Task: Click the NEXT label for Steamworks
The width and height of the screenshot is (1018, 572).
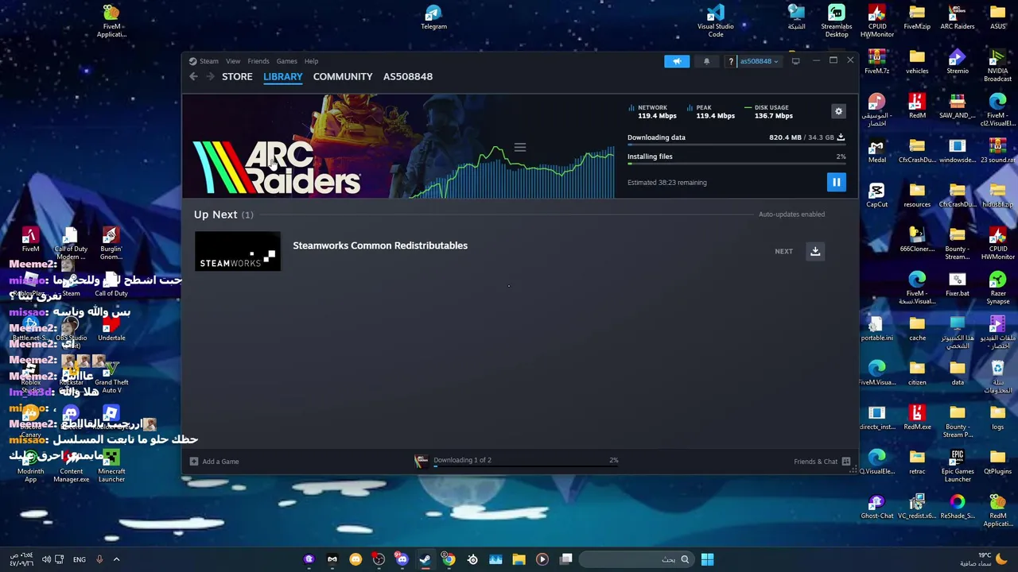Action: [x=783, y=251]
